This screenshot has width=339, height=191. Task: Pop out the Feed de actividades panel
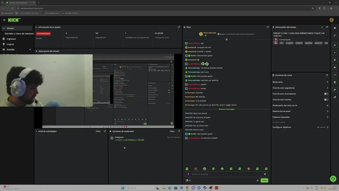pyautogui.click(x=105, y=131)
